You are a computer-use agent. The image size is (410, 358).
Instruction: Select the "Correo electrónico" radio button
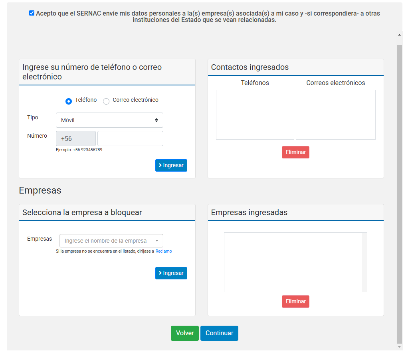[106, 101]
